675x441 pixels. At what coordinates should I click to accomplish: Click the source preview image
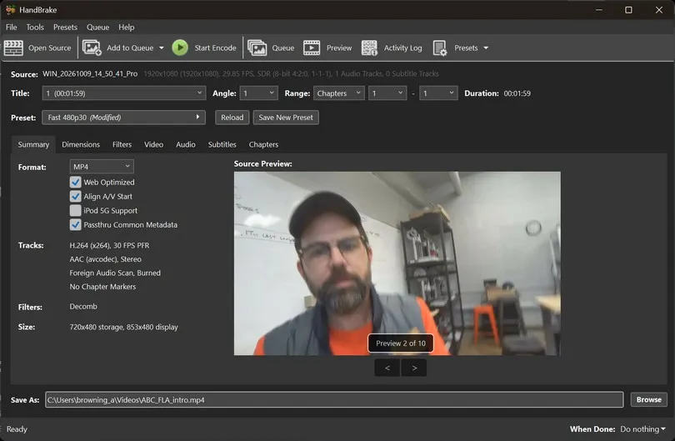(397, 263)
